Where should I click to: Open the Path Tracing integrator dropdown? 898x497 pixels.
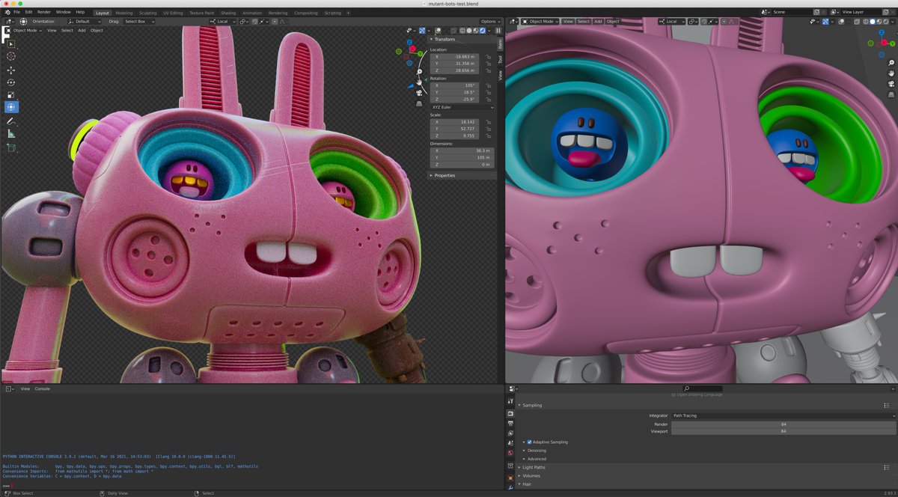click(x=783, y=415)
